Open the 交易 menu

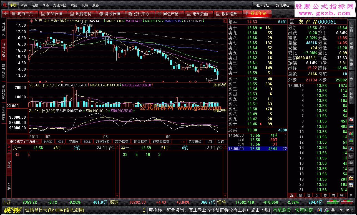click(85, 5)
